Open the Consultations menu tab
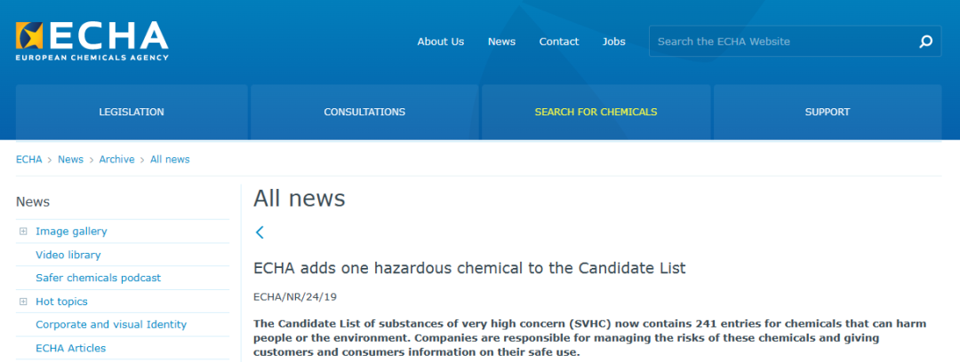The width and height of the screenshot is (960, 362). click(x=364, y=113)
